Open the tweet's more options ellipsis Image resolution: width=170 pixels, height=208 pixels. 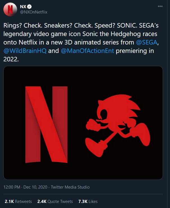[x=160, y=6]
